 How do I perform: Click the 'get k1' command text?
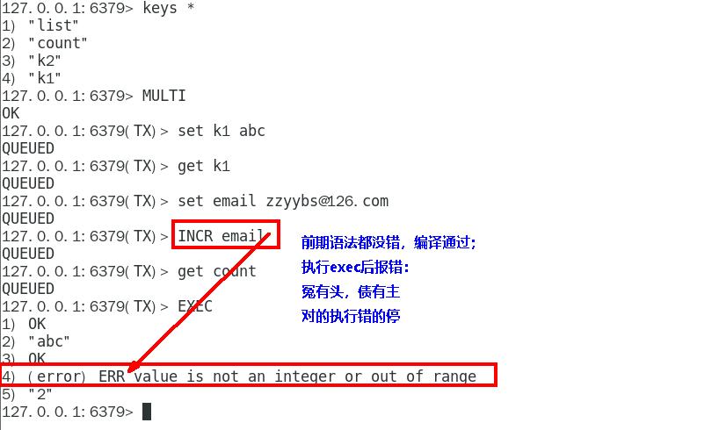pyautogui.click(x=204, y=166)
